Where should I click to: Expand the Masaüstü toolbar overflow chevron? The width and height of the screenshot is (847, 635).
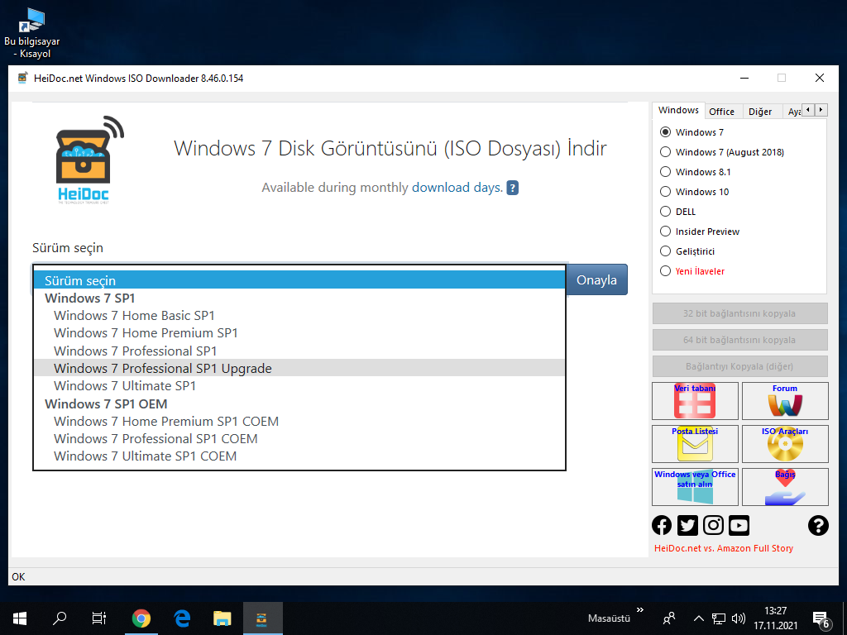point(640,610)
